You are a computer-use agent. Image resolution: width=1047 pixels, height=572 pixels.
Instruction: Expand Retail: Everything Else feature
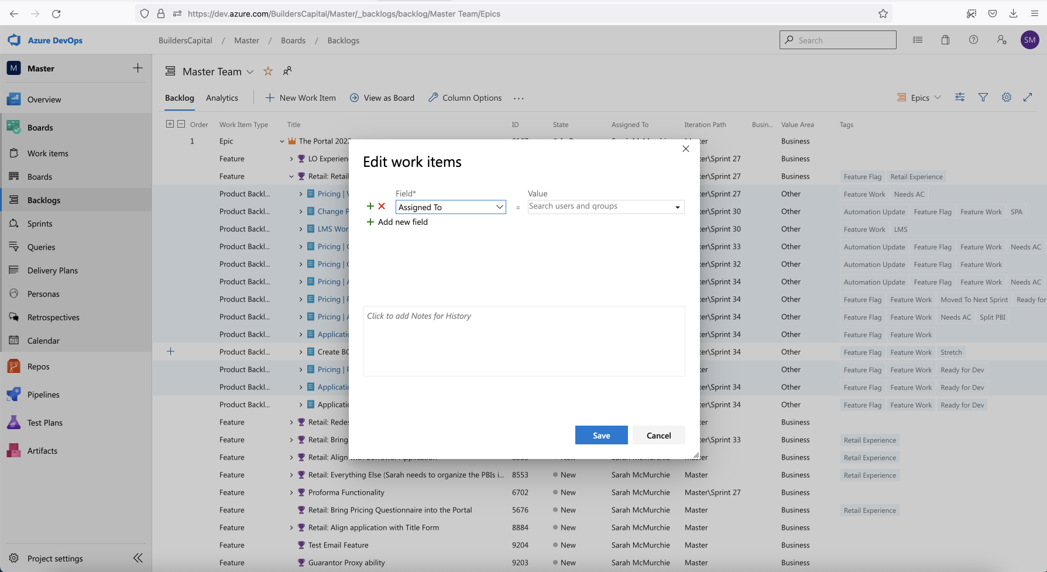pos(291,475)
